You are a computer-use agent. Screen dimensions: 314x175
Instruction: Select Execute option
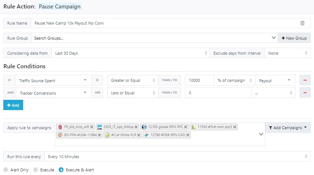coord(36,170)
